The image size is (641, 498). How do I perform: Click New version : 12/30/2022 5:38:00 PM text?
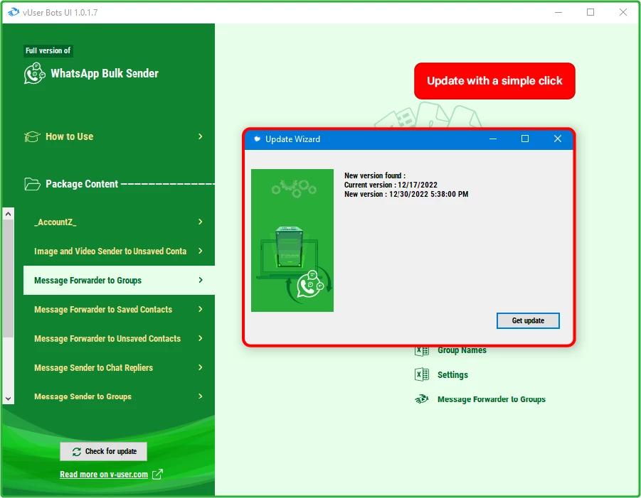click(x=406, y=195)
